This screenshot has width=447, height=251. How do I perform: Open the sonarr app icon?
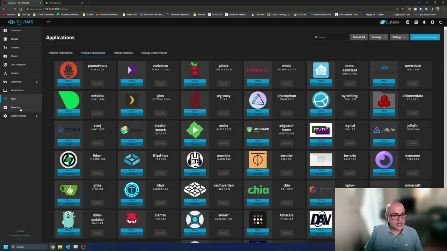[195, 220]
